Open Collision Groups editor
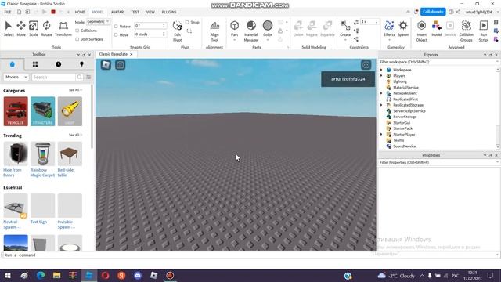501x282 pixels. pyautogui.click(x=467, y=31)
